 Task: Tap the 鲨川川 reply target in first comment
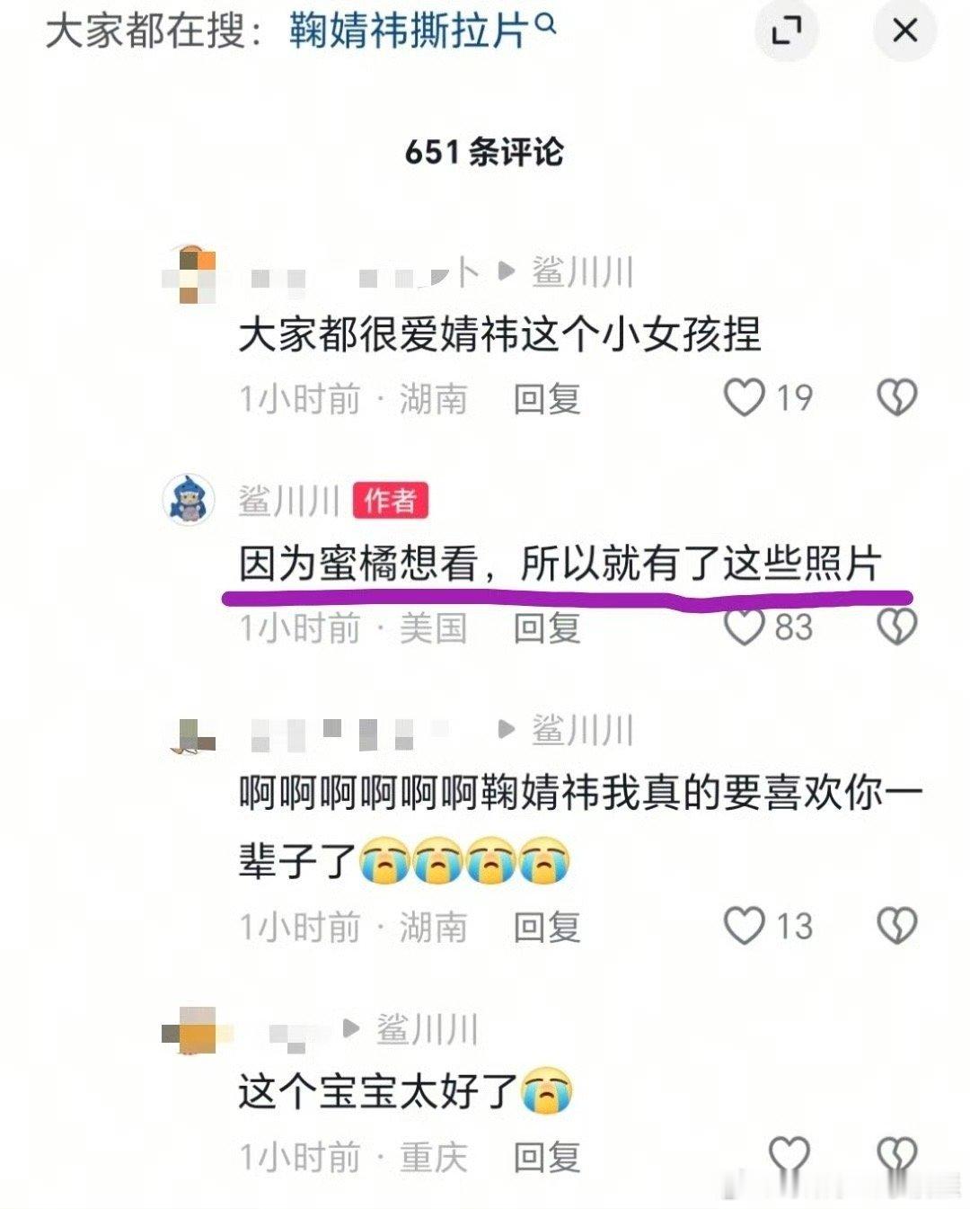click(583, 271)
